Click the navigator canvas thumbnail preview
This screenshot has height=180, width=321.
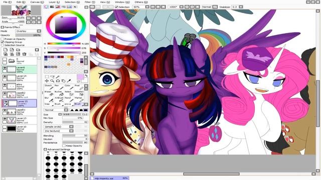(x=21, y=10)
